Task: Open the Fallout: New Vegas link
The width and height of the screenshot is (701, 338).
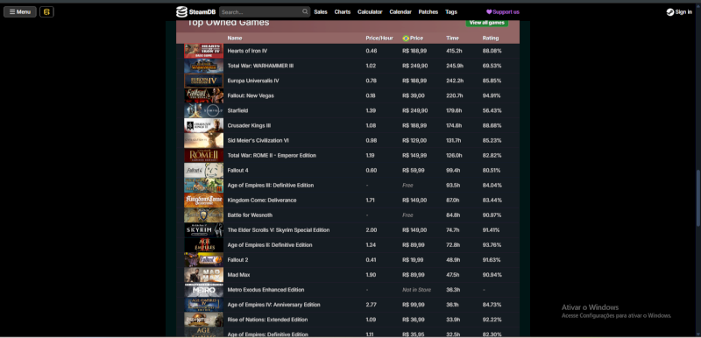Action: coord(251,95)
